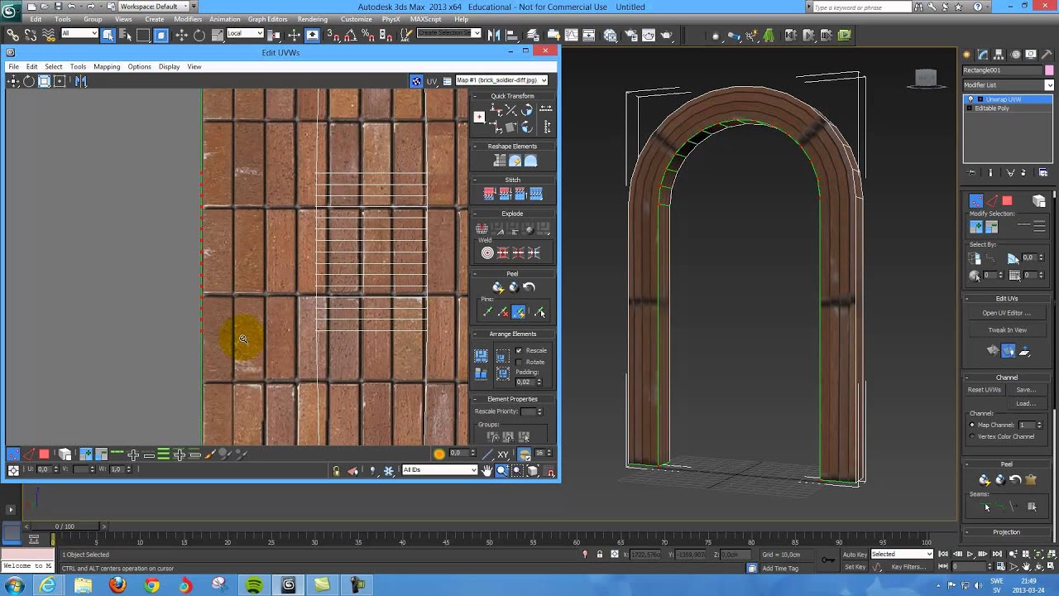Select the Vertex Color Channel radio button
Image resolution: width=1059 pixels, height=596 pixels.
point(972,437)
